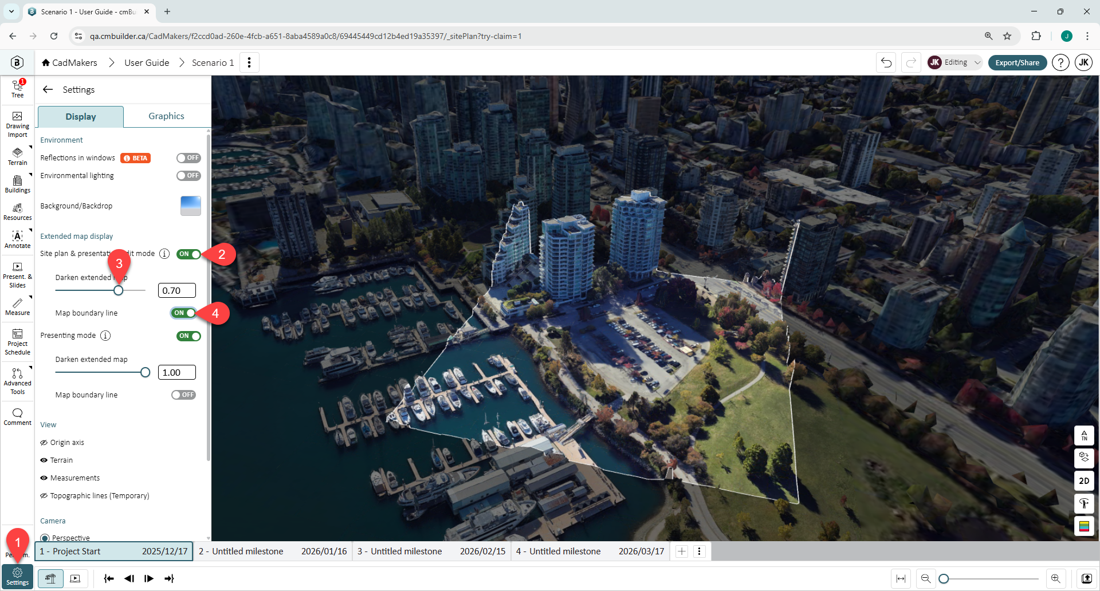1100x591 pixels.
Task: Toggle Reflections in windows switch
Action: tap(188, 158)
